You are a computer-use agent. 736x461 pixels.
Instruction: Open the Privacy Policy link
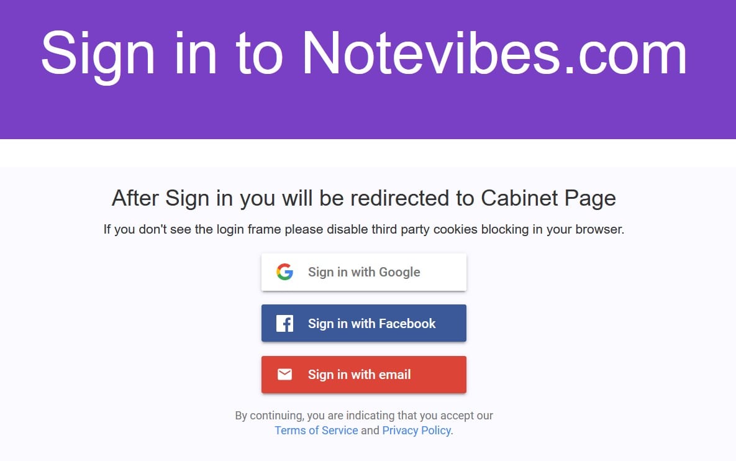pyautogui.click(x=416, y=431)
